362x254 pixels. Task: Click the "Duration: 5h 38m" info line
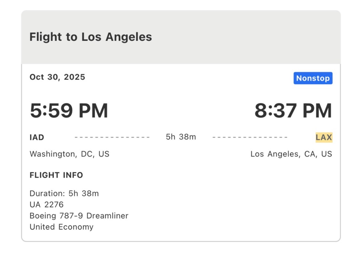(64, 193)
